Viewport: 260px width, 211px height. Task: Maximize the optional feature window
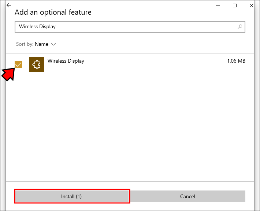click(x=235, y=5)
